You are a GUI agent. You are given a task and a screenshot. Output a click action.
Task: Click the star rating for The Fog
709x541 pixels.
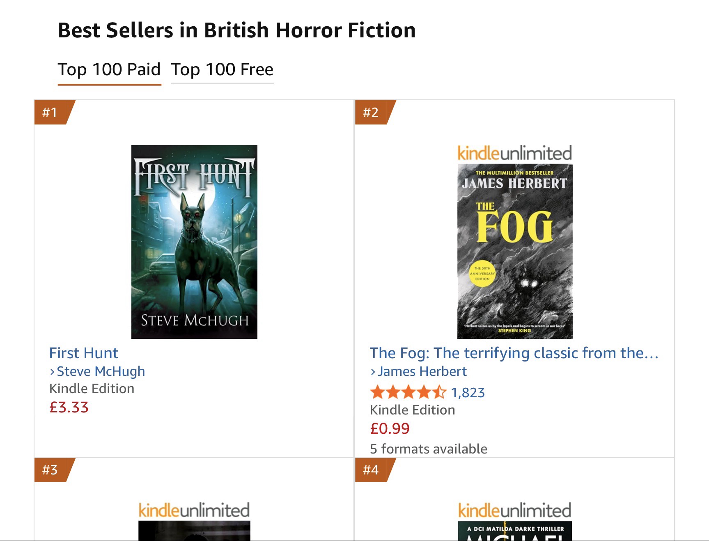click(408, 392)
